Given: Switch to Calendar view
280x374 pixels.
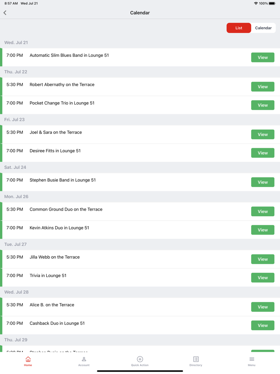Looking at the screenshot, I should (x=263, y=28).
